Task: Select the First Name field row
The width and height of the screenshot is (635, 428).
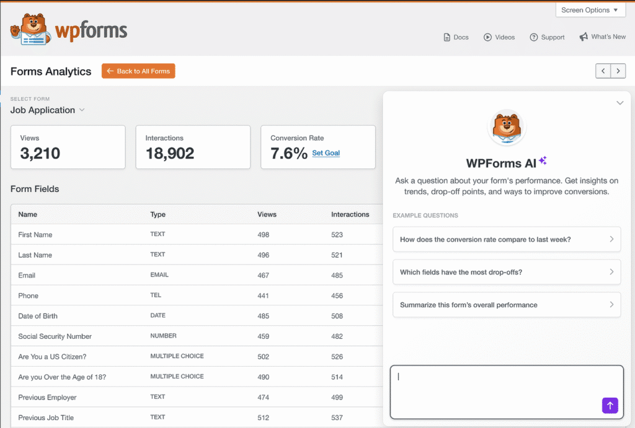Action: coord(197,235)
